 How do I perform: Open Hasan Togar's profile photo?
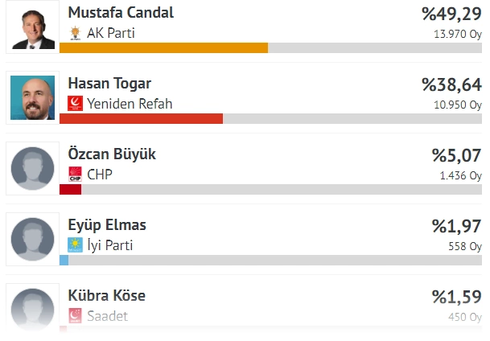tap(33, 97)
